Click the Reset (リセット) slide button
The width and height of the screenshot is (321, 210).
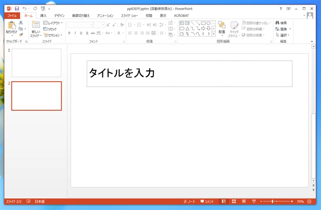click(x=51, y=29)
